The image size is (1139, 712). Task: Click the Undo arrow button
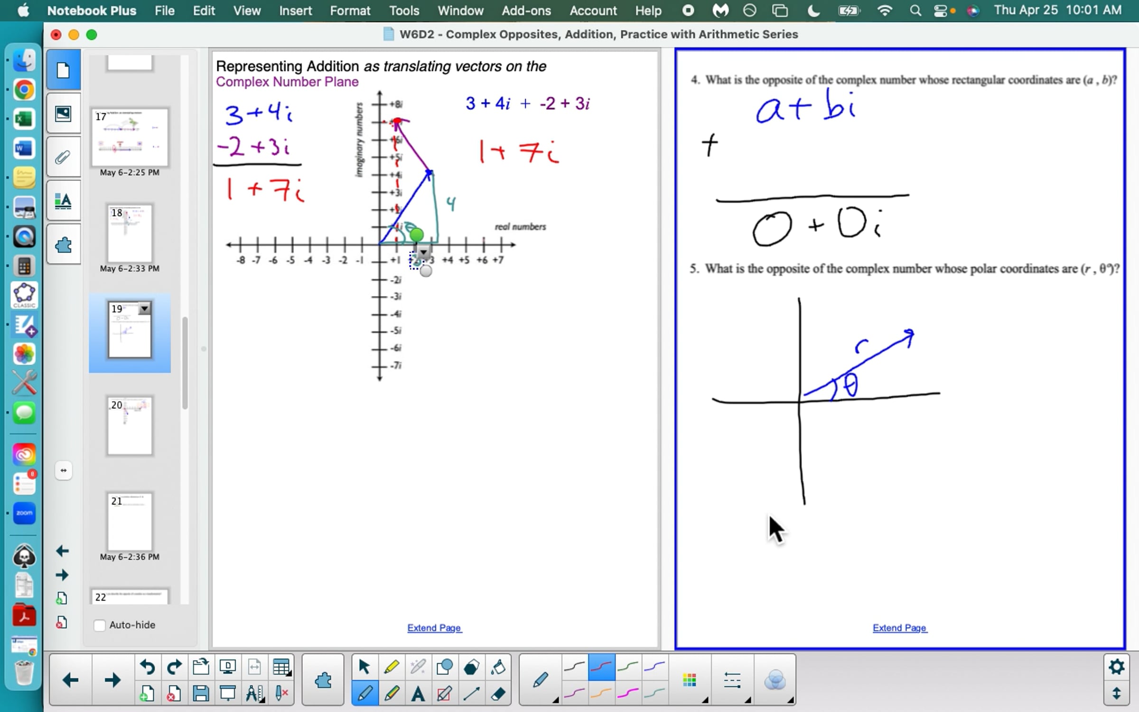point(147,667)
